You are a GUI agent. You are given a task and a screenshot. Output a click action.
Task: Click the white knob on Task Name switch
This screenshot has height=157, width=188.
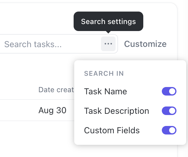[x=172, y=91]
